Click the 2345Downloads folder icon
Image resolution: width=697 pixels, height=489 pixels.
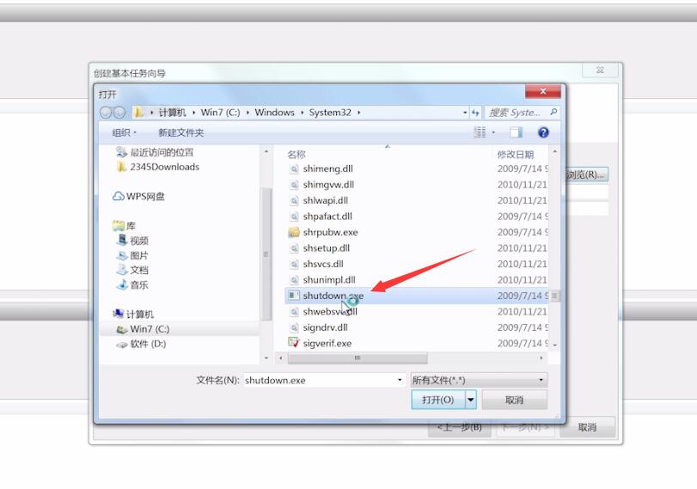click(x=121, y=167)
